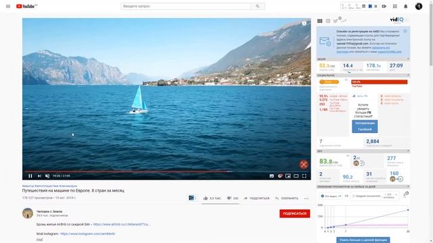Screen dimensions: 433x243
Task: Dismiss the vidIQ registration notice
Action: click(x=405, y=31)
